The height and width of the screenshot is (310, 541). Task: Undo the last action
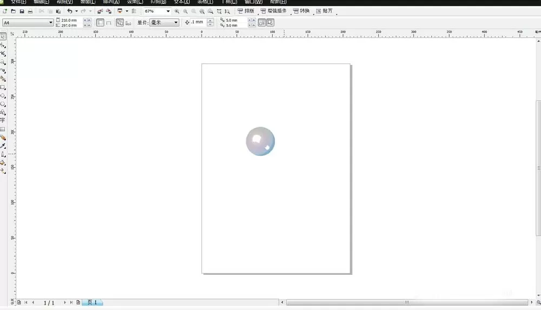70,11
